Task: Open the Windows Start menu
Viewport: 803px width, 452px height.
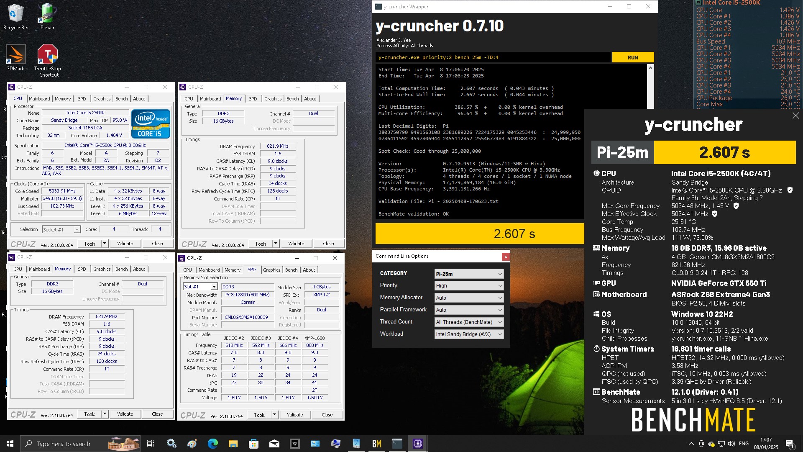Action: pos(10,444)
